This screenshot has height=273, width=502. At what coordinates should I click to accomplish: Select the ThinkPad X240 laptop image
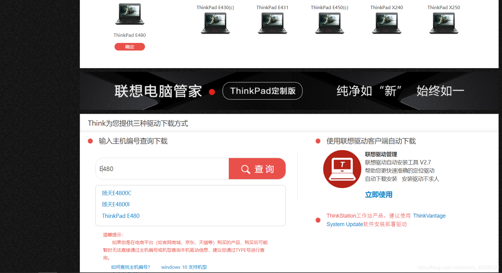tap(387, 23)
